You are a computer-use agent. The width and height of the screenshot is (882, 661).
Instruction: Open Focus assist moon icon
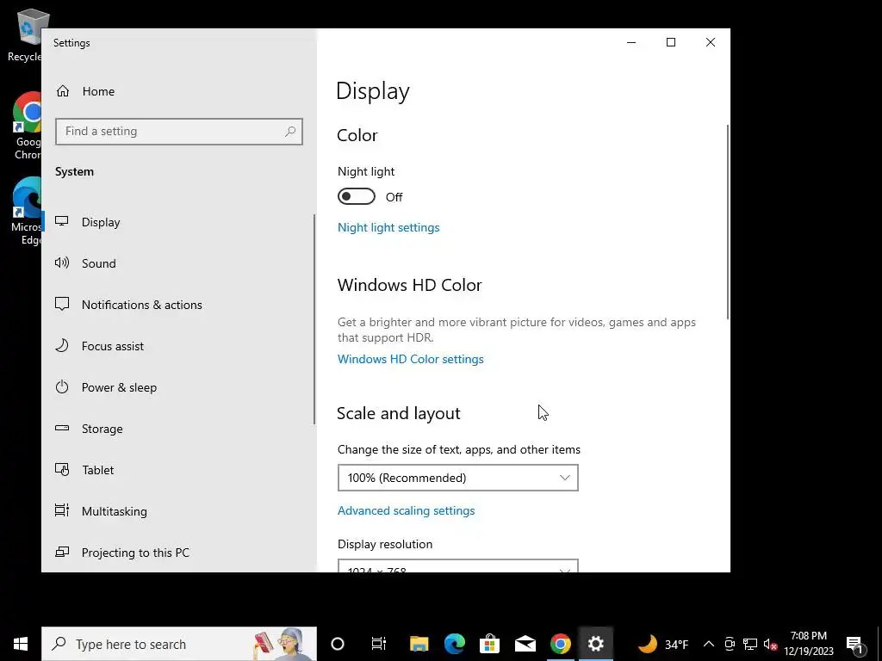(62, 345)
